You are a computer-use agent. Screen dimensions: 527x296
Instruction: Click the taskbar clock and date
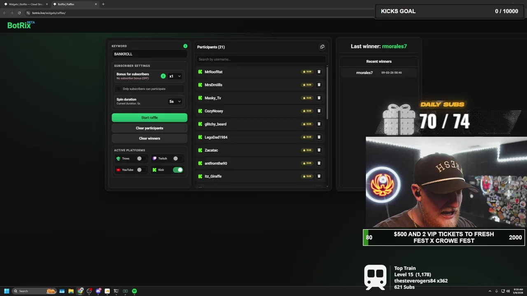pos(518,291)
